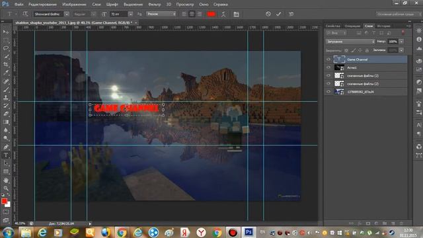Commit the current text edits
Image resolution: width=423 pixels, height=238 pixels.
279,14
